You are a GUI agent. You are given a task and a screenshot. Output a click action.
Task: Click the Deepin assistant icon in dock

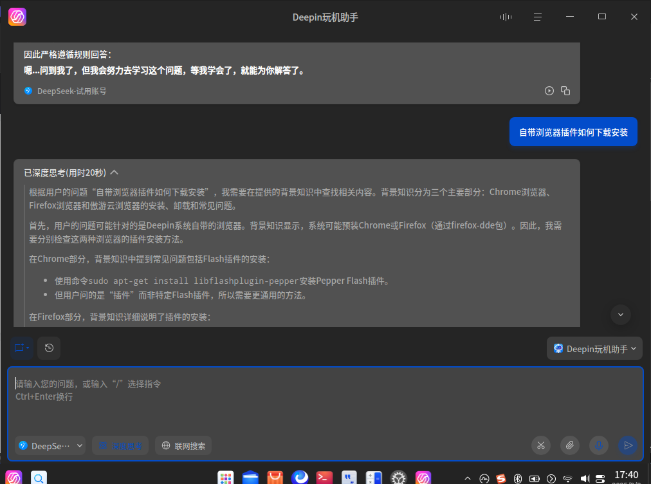(x=423, y=478)
